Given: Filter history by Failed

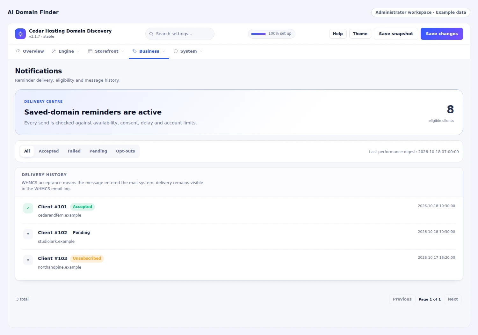Looking at the screenshot, I should [74, 151].
